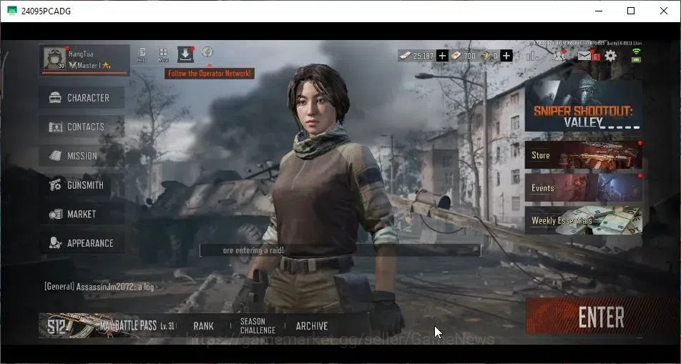This screenshot has width=681, height=364.
Task: Open the Operator Network social icon
Action: (207, 52)
